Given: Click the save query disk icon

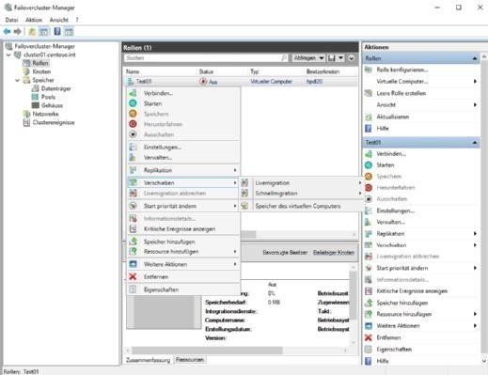Looking at the screenshot, I should 332,58.
